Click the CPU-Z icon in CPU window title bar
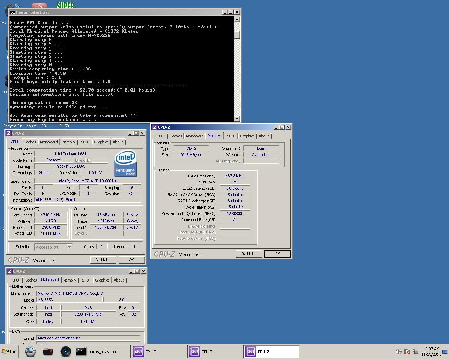Viewport: 449px width, 359px height. [9, 133]
